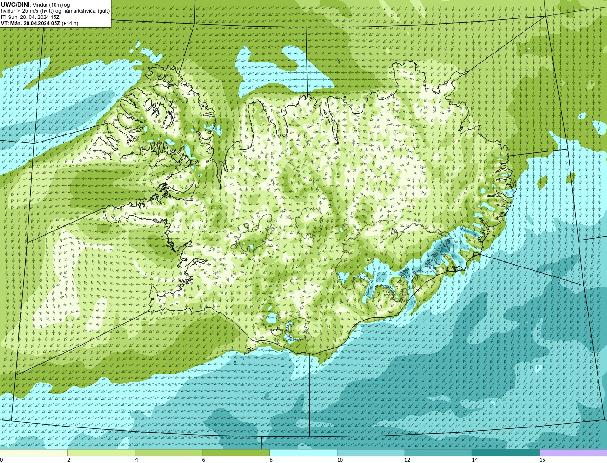Click the initial time 'IT: Sun. 28. 04. 2024 15Z'

(x=30, y=17)
